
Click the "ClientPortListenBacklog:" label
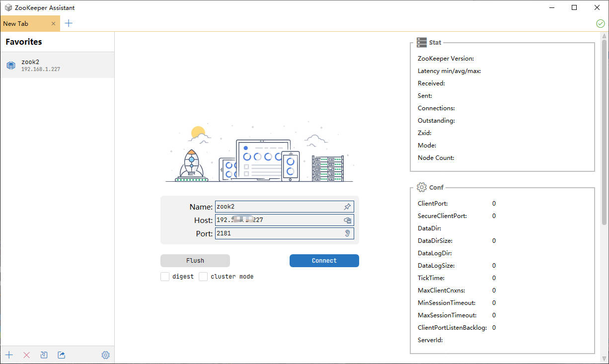[453, 328]
